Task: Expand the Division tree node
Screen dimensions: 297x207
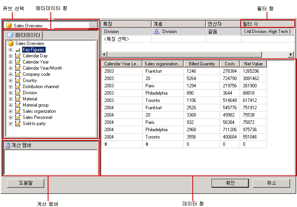Action: pyautogui.click(x=11, y=93)
